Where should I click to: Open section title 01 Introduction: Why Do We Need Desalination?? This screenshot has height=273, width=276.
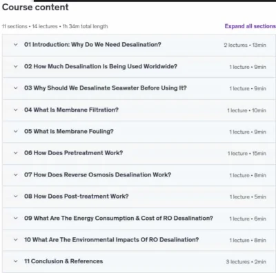click(92, 45)
